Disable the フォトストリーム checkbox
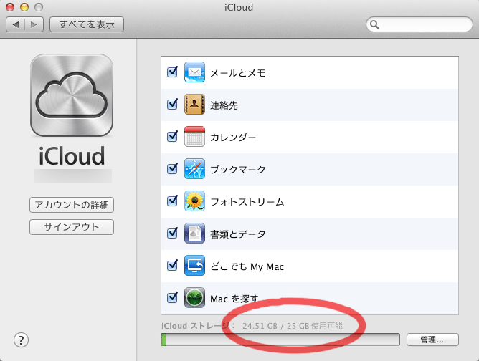The image size is (479, 361). [x=172, y=201]
